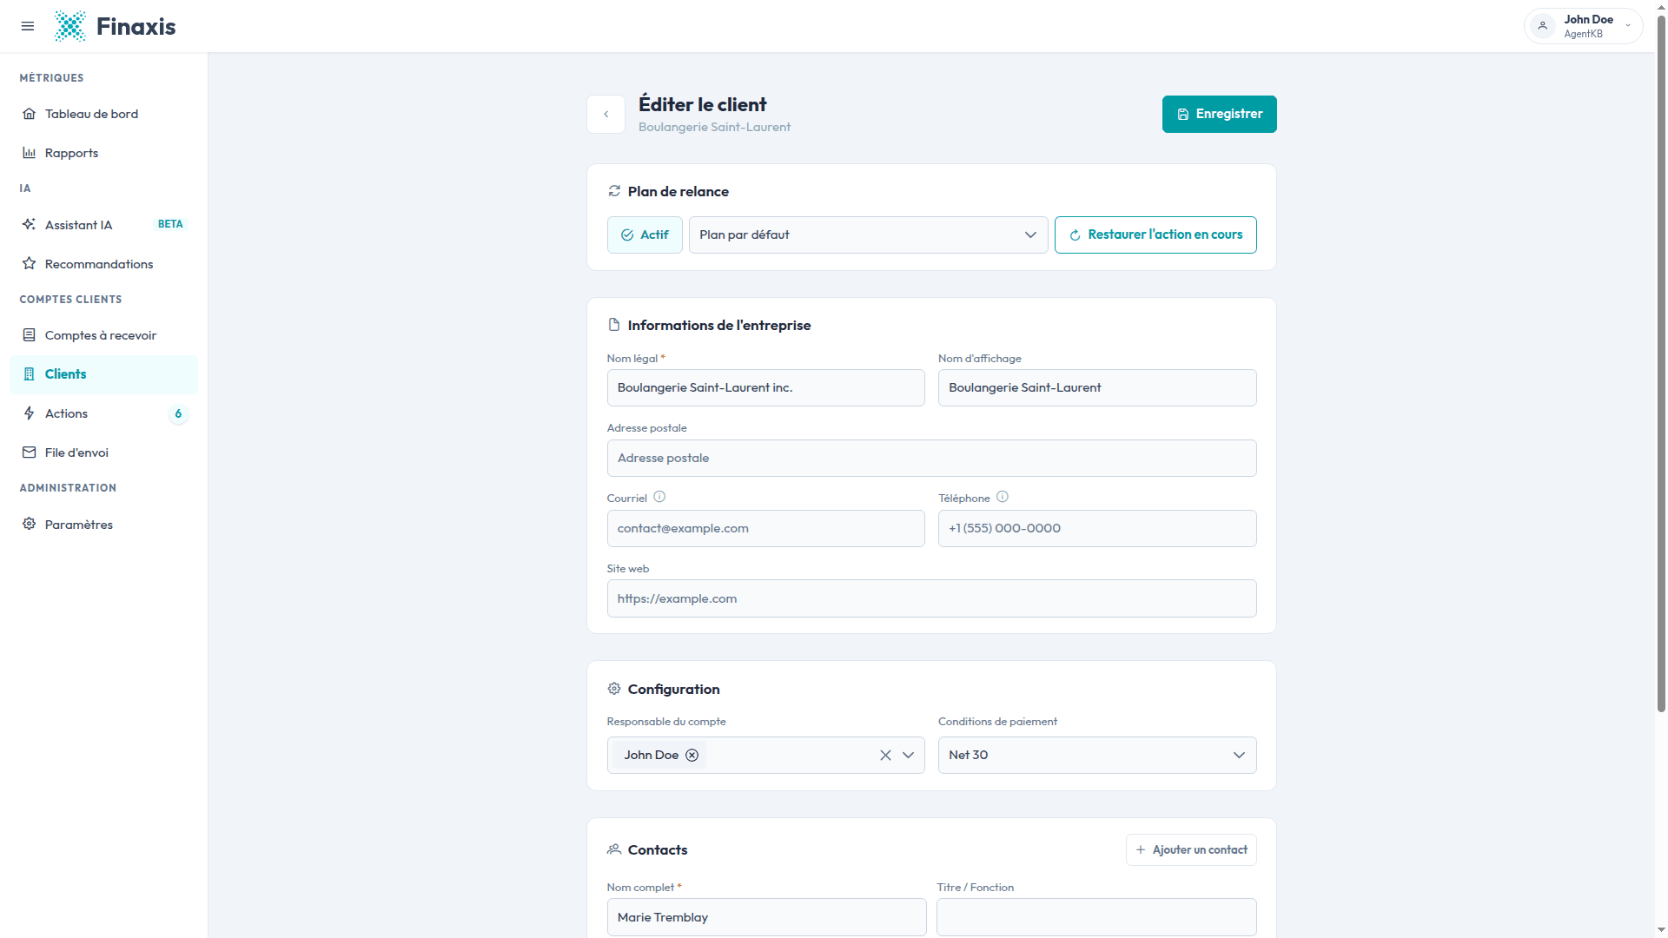Click Enregistrer to save the client
This screenshot has height=938, width=1668.
(1219, 114)
